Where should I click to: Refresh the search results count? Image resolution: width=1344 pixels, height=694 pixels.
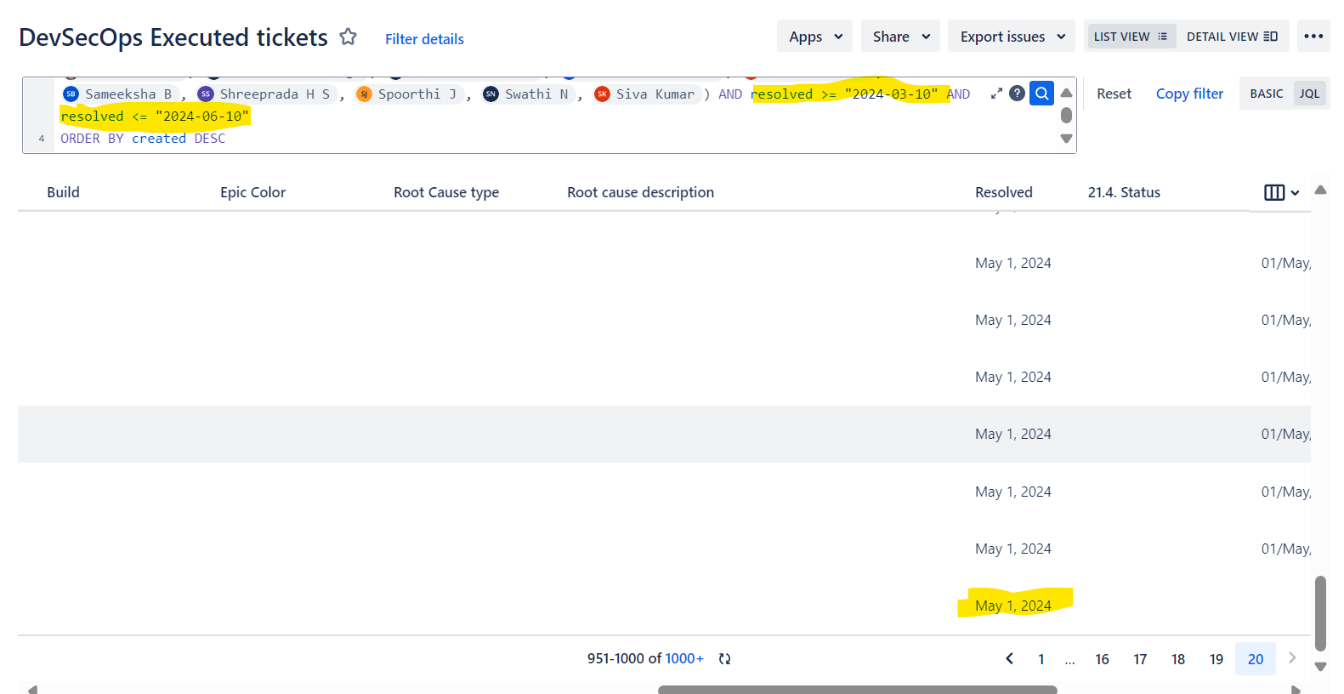725,659
